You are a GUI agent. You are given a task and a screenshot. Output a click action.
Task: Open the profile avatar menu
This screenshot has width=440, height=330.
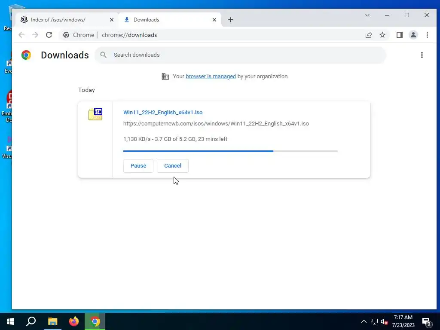click(x=413, y=35)
